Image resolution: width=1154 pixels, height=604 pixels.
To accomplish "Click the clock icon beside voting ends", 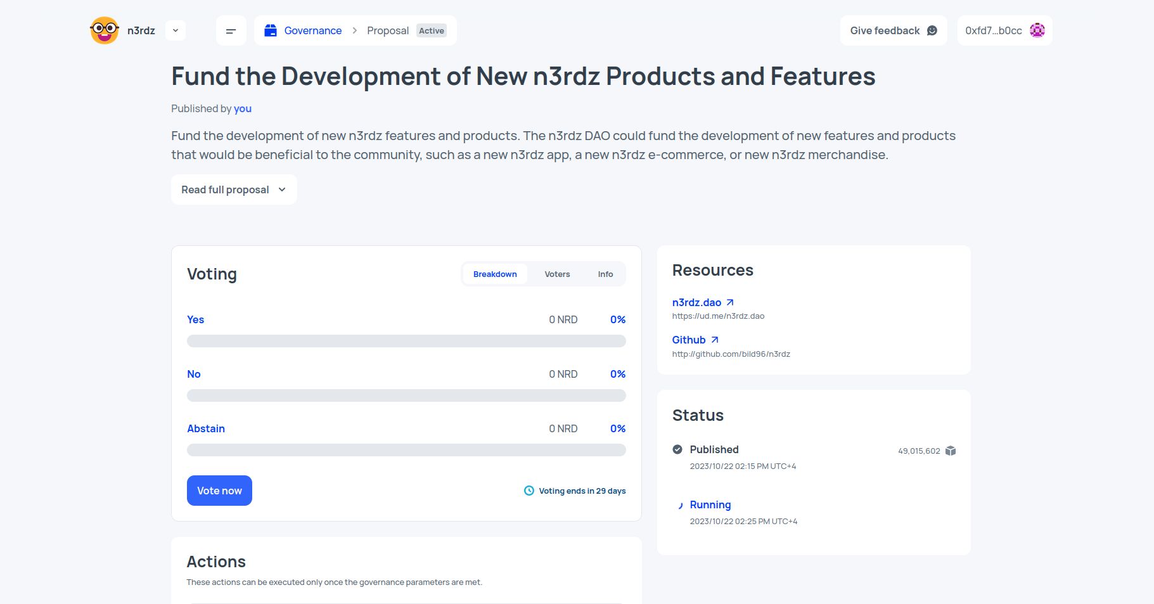I will coord(529,491).
